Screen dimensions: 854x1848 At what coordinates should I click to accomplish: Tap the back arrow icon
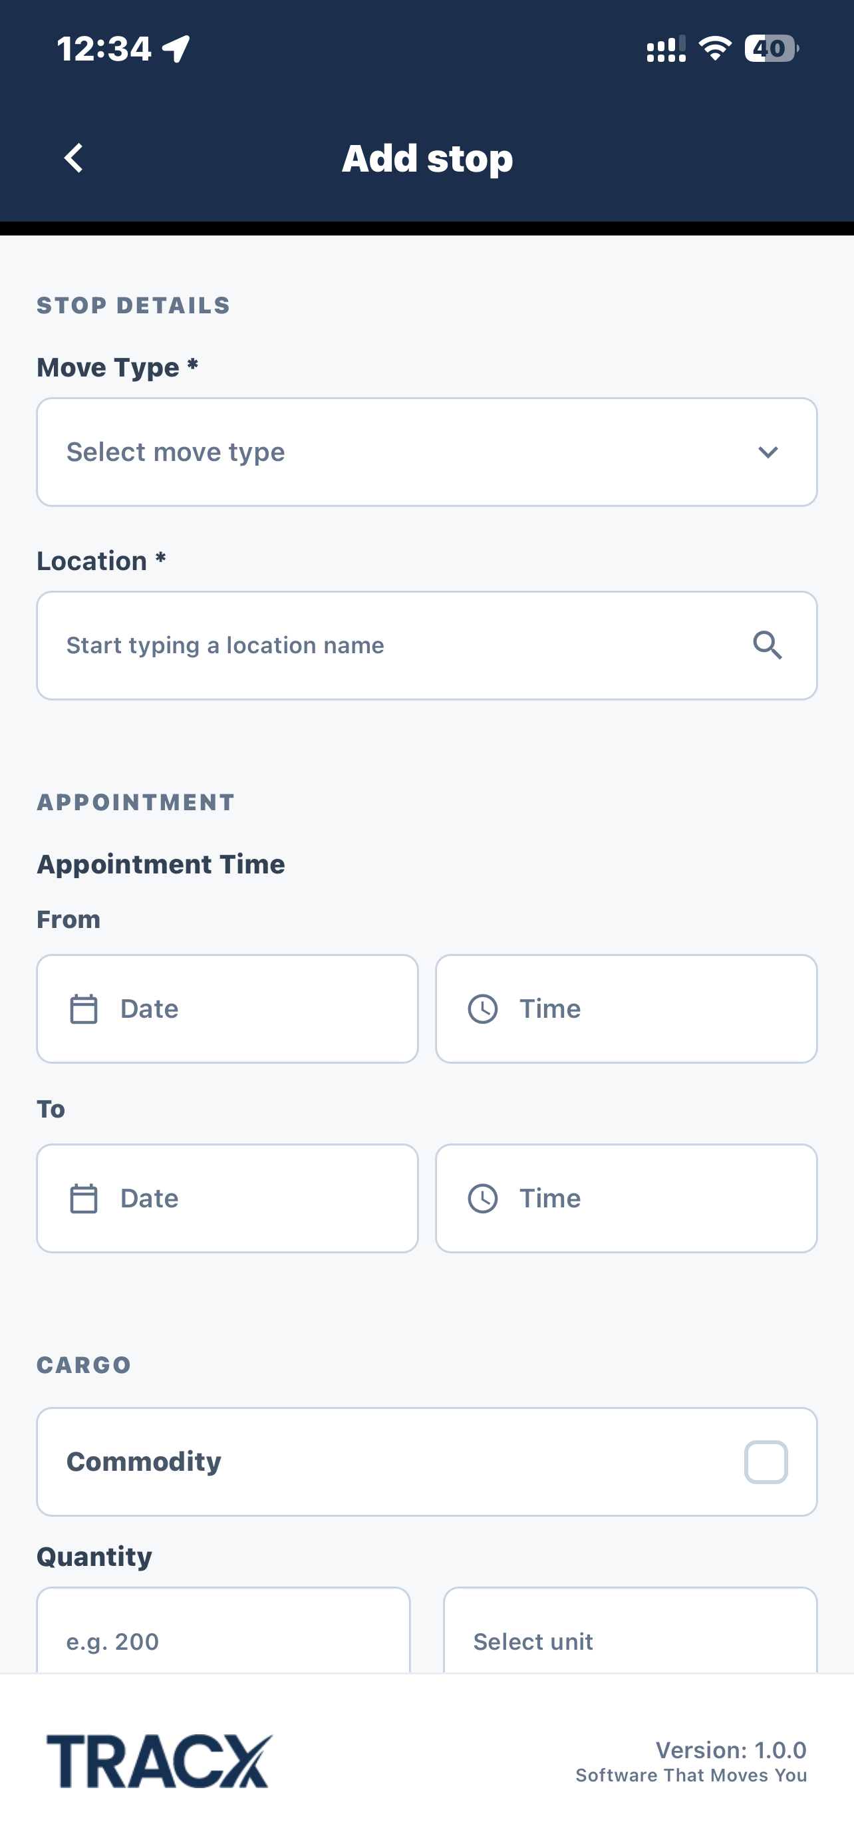[73, 158]
